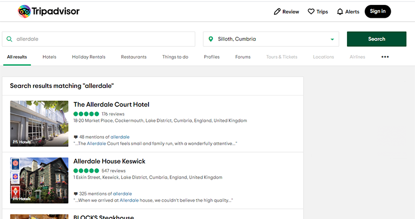Open the Silloth, Cumbria location field

(271, 39)
